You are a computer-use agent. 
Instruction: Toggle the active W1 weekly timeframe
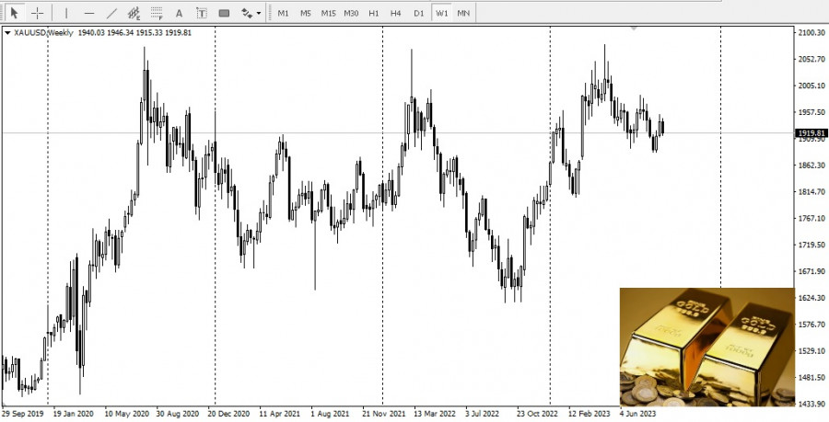click(x=441, y=13)
